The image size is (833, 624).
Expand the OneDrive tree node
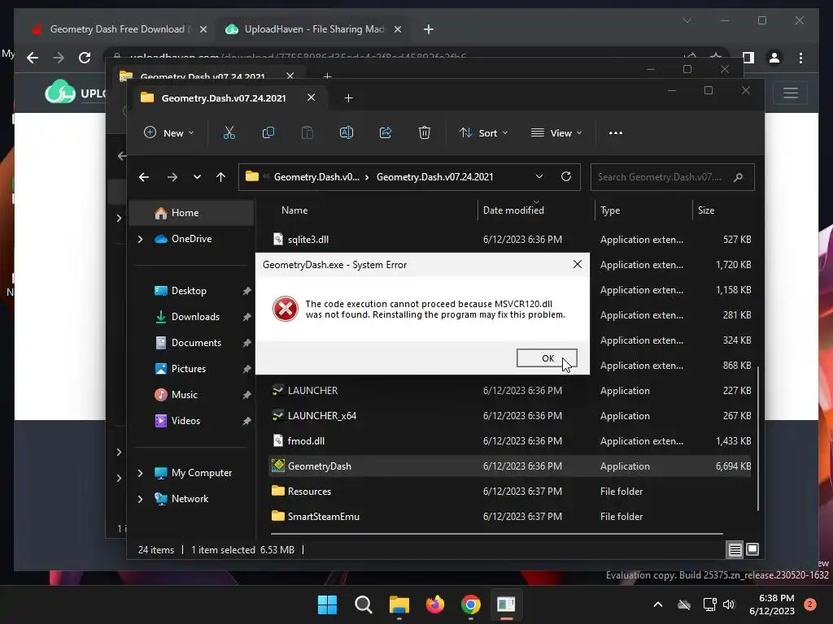pos(140,240)
